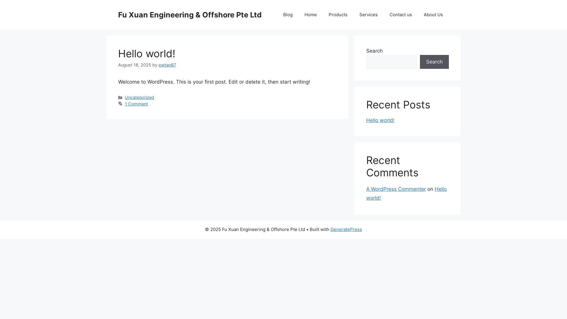Click the footer copyright text
Screen dimensions: 567x319
pyautogui.click(x=255, y=230)
